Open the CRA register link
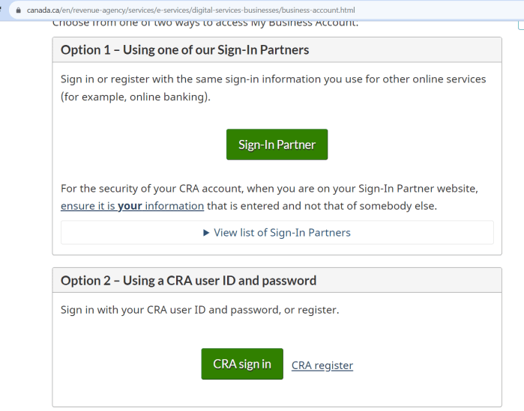 point(322,365)
